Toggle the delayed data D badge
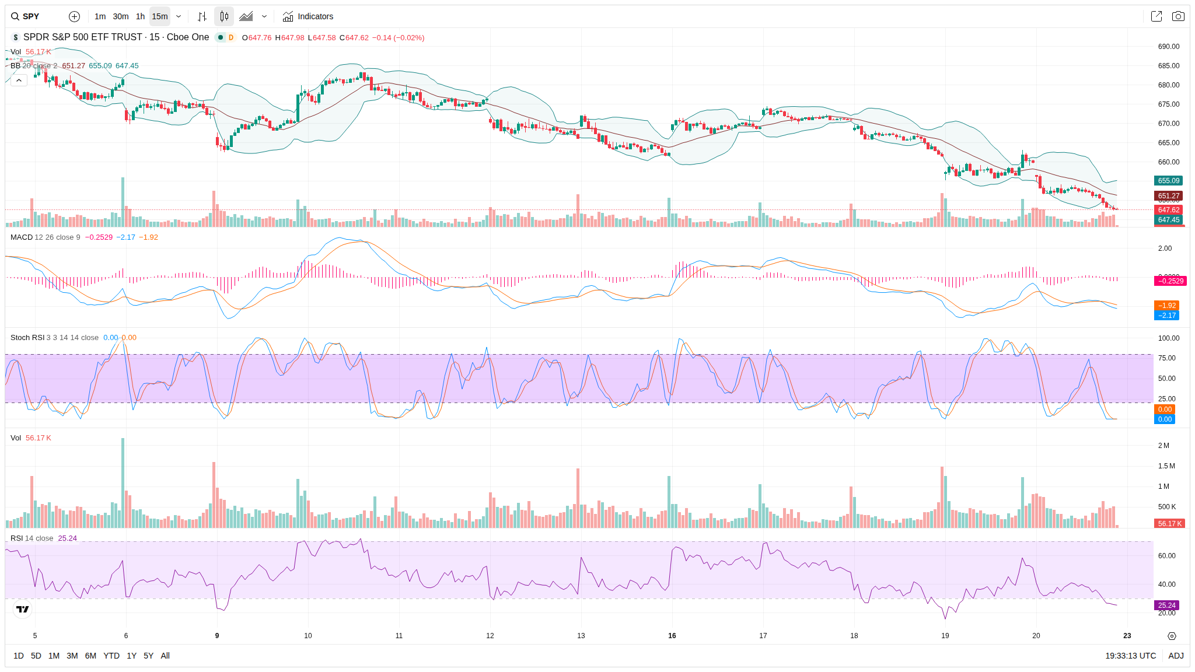 pos(231,37)
